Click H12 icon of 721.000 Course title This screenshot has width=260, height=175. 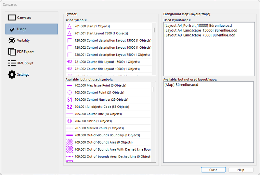click(x=69, y=62)
